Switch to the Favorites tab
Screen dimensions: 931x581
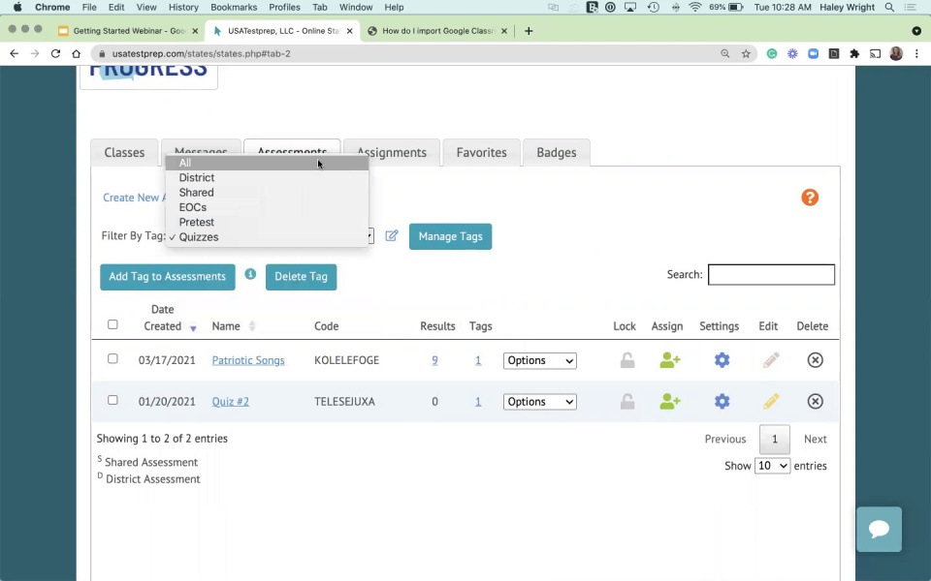(x=482, y=153)
